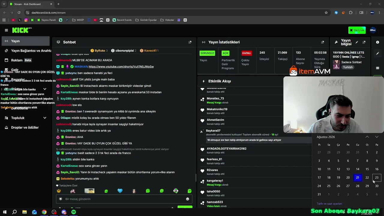Open the Instagram bookmark
The height and width of the screenshot is (216, 384).
tap(26, 20)
